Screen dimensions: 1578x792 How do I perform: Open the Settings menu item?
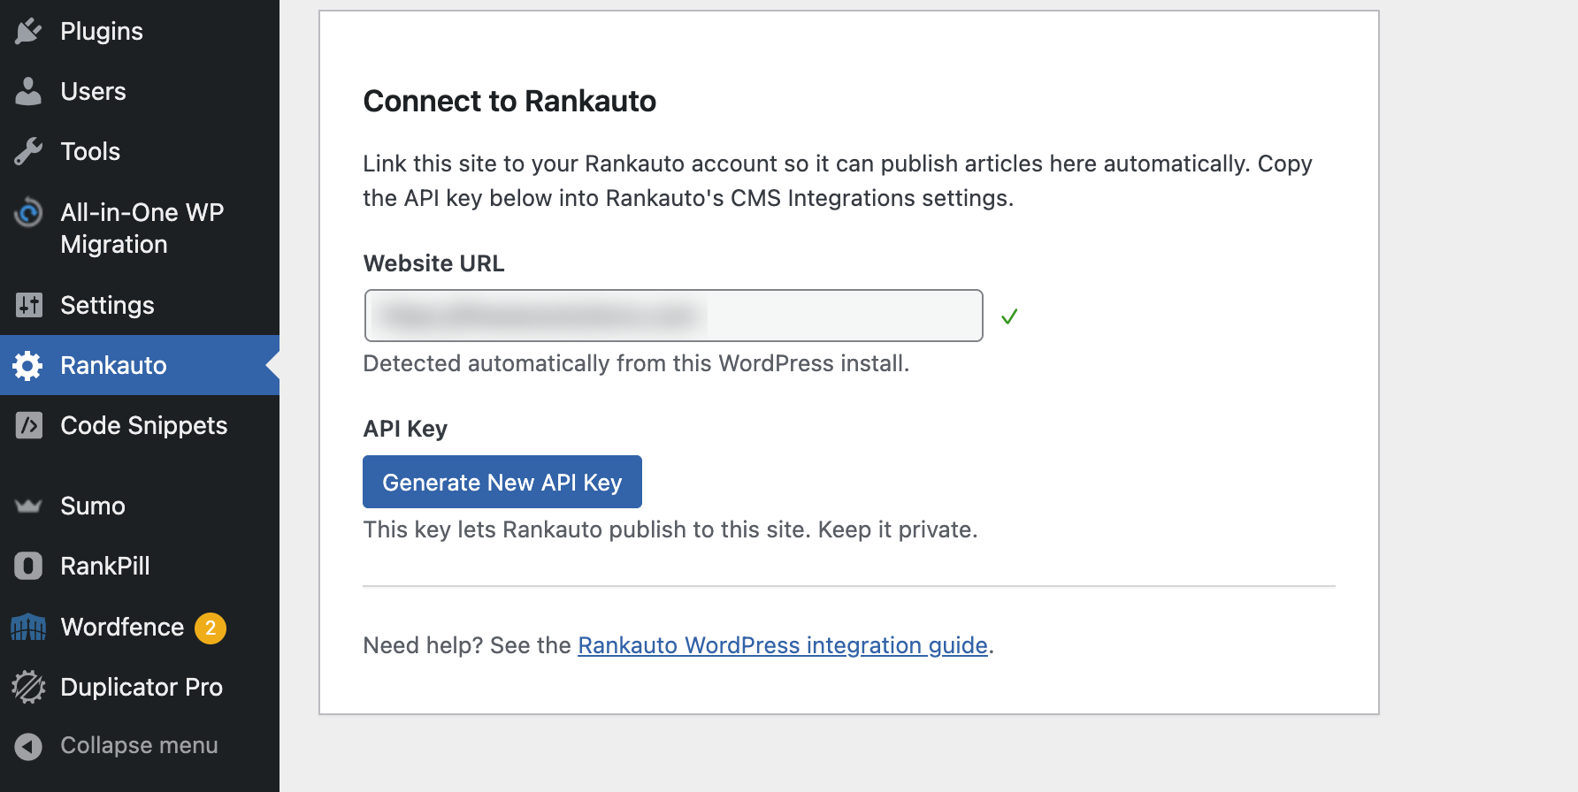[140, 305]
